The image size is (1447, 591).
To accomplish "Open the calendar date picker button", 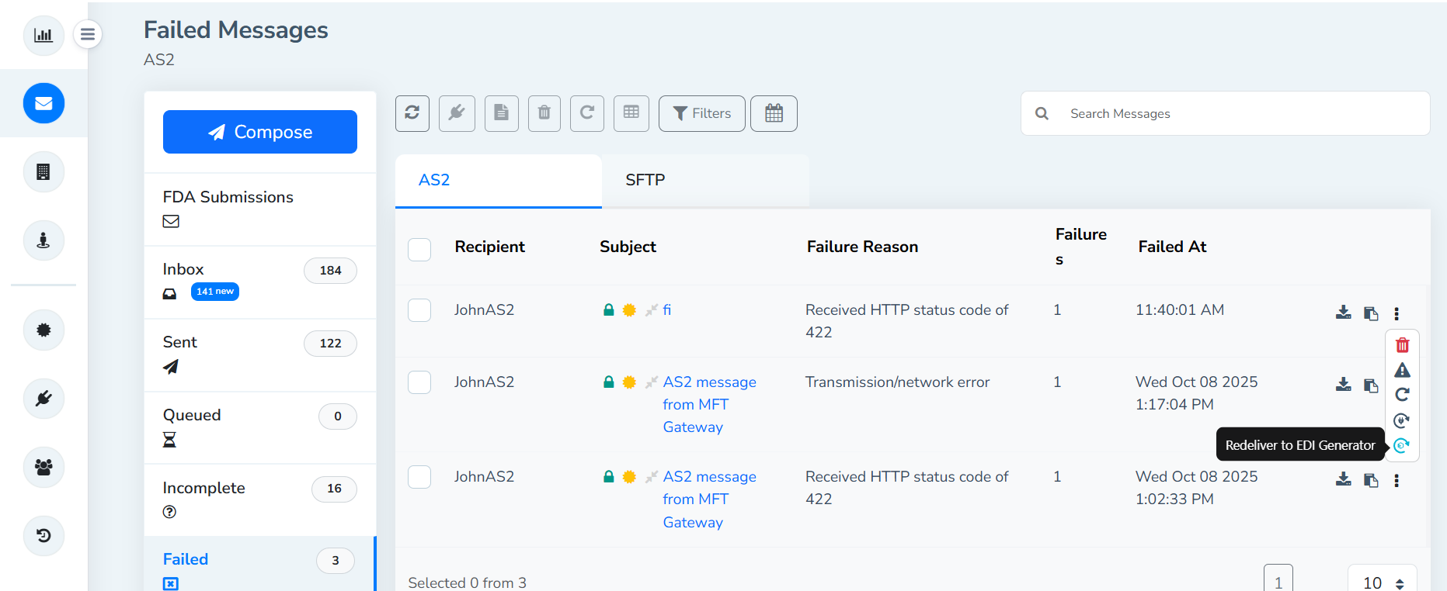I will [774, 113].
